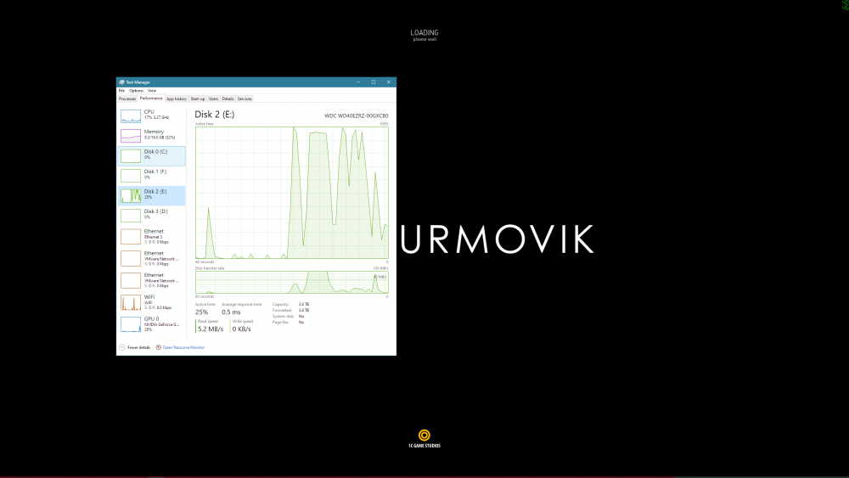Close the Task Manager window

coord(389,82)
